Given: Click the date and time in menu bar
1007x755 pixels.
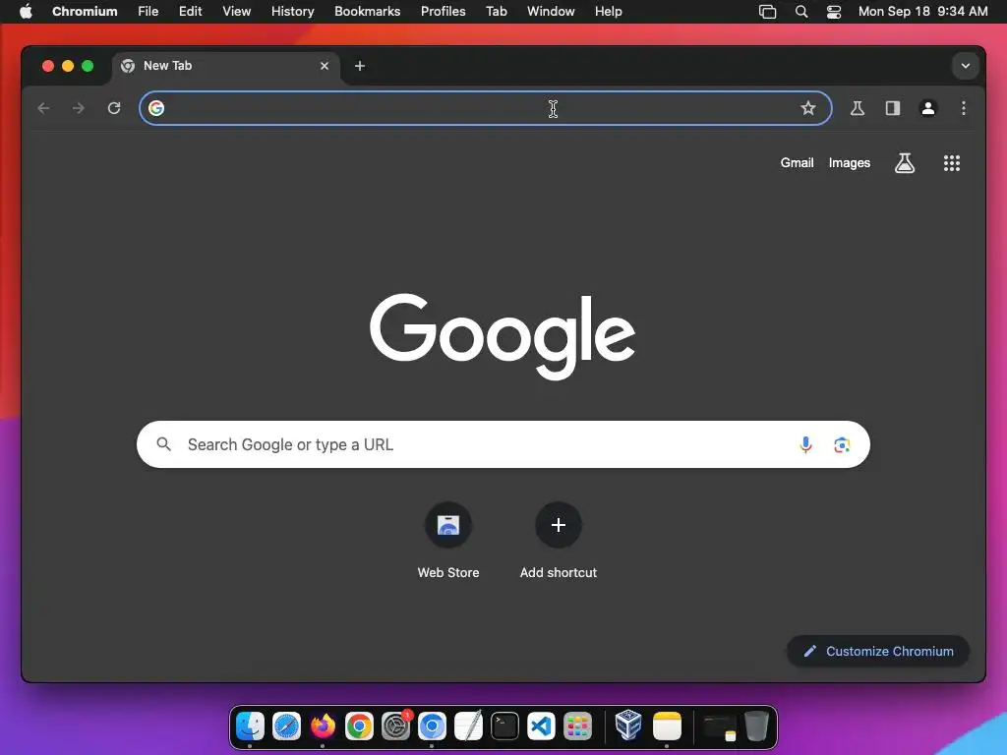Looking at the screenshot, I should [x=922, y=11].
